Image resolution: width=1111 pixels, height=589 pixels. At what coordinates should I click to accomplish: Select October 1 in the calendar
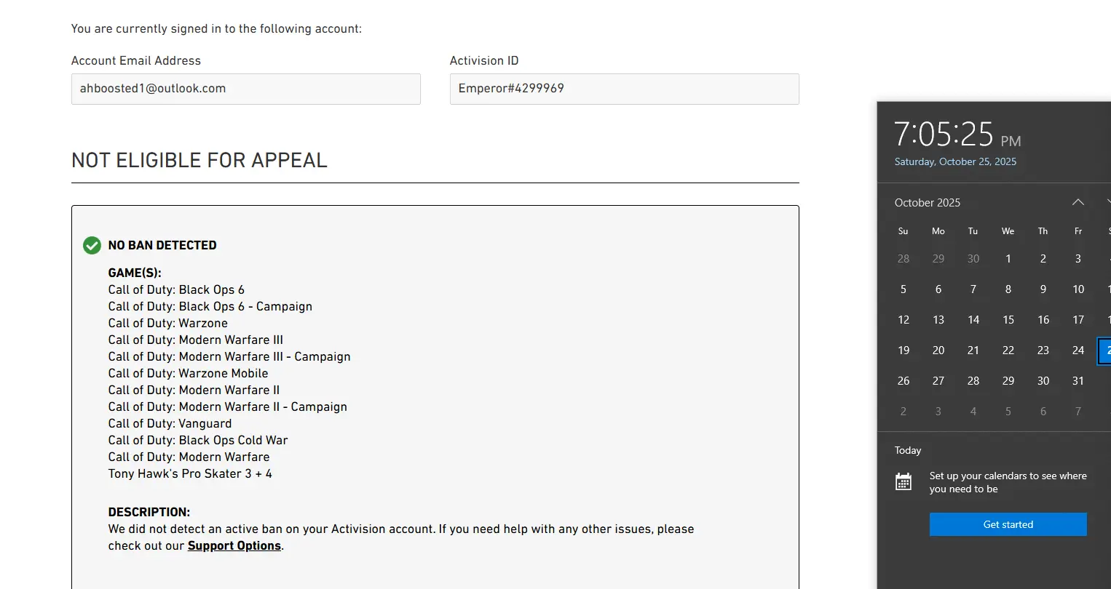click(x=1008, y=258)
